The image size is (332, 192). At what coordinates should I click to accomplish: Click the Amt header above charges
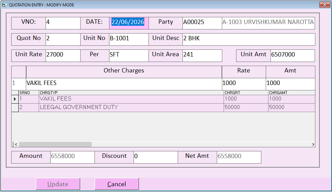pos(291,72)
